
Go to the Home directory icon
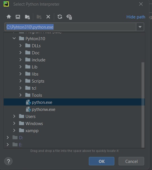(9, 17)
